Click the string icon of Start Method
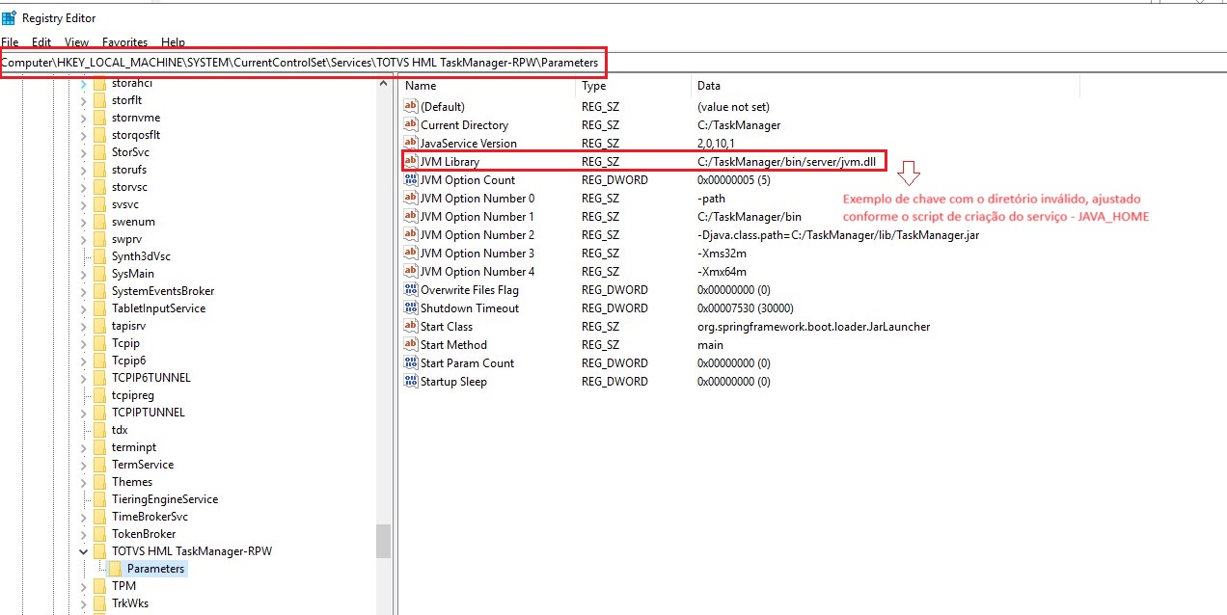Image resolution: width=1227 pixels, height=615 pixels. (411, 345)
